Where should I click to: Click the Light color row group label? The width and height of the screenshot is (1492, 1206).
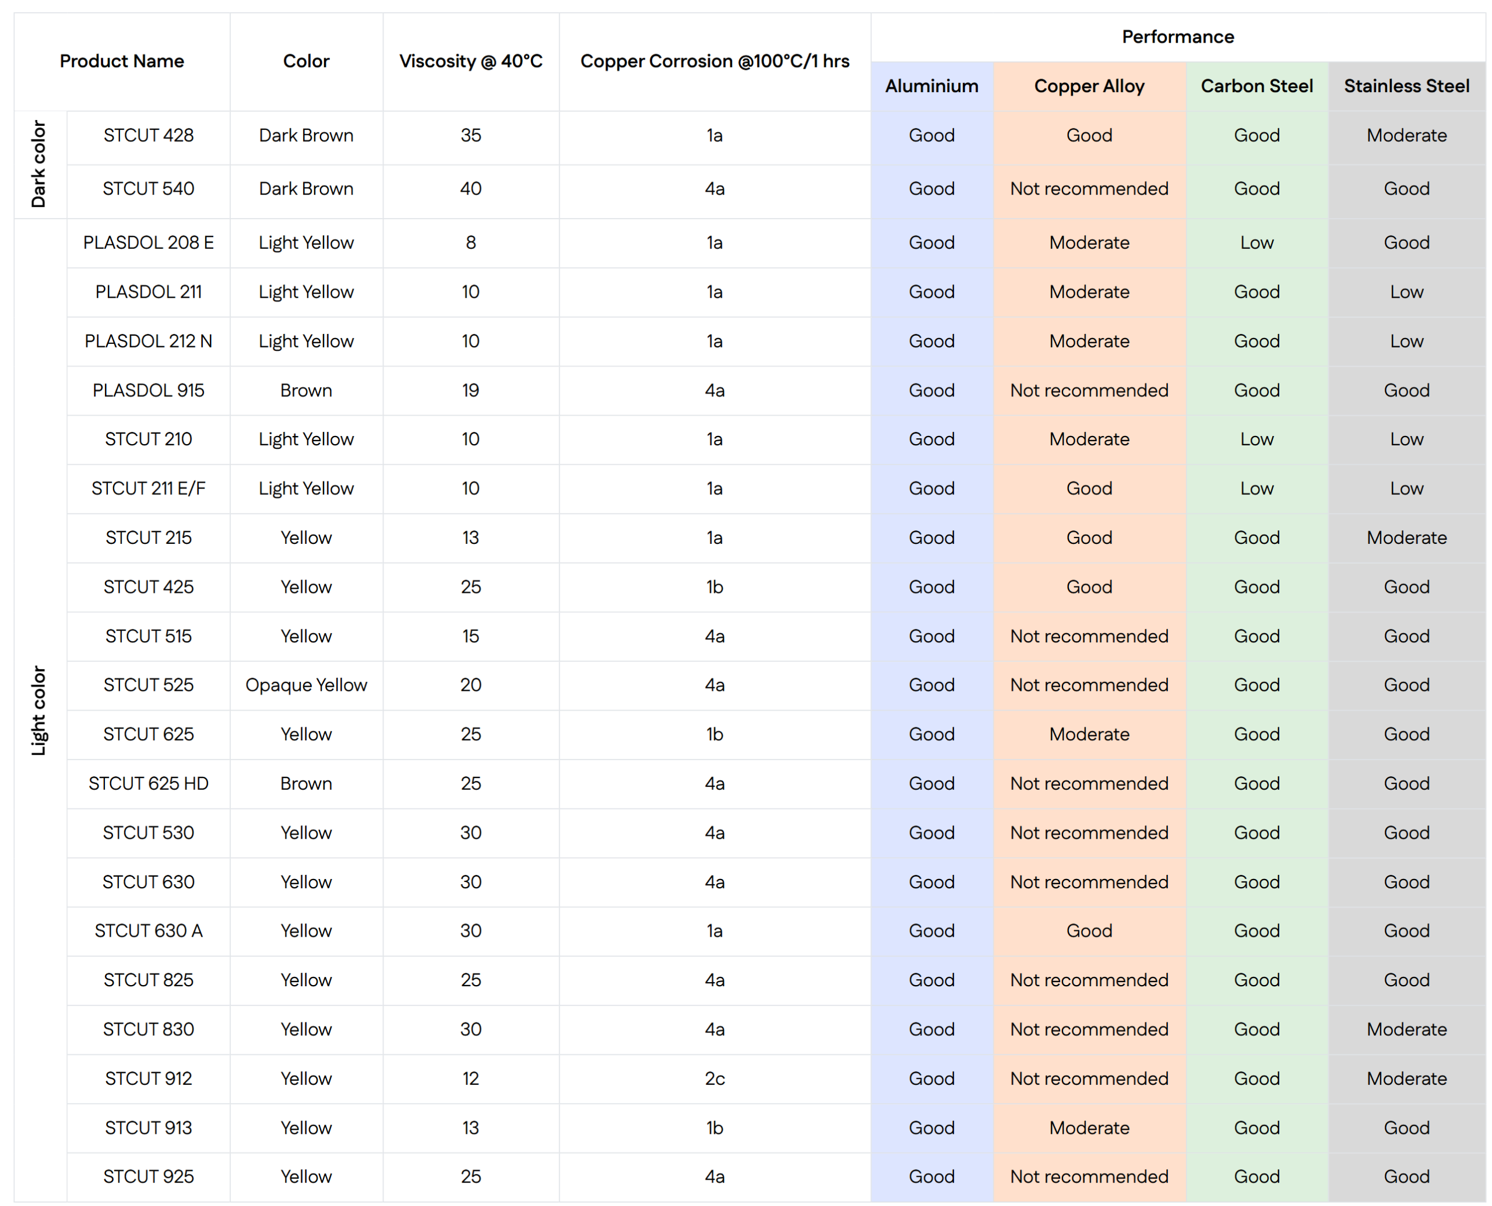pyautogui.click(x=39, y=710)
